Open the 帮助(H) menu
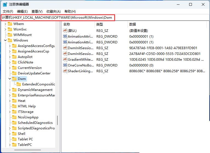The image size is (210, 153). click(70, 12)
